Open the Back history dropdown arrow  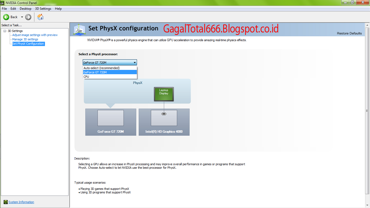pos(22,17)
